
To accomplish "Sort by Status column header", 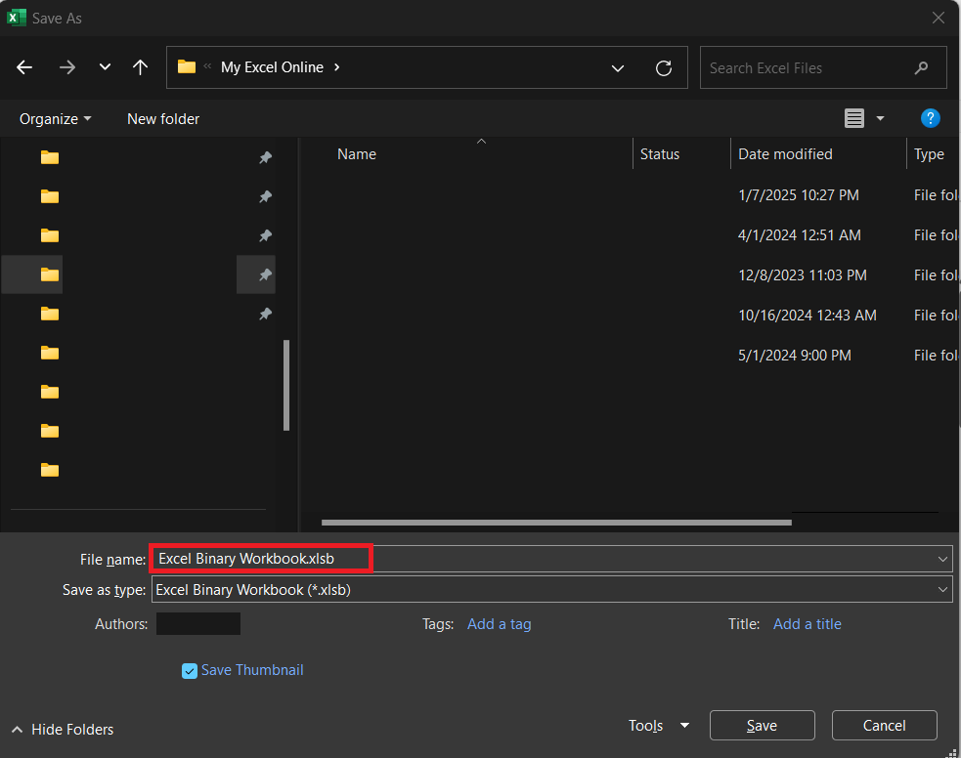I will 660,154.
